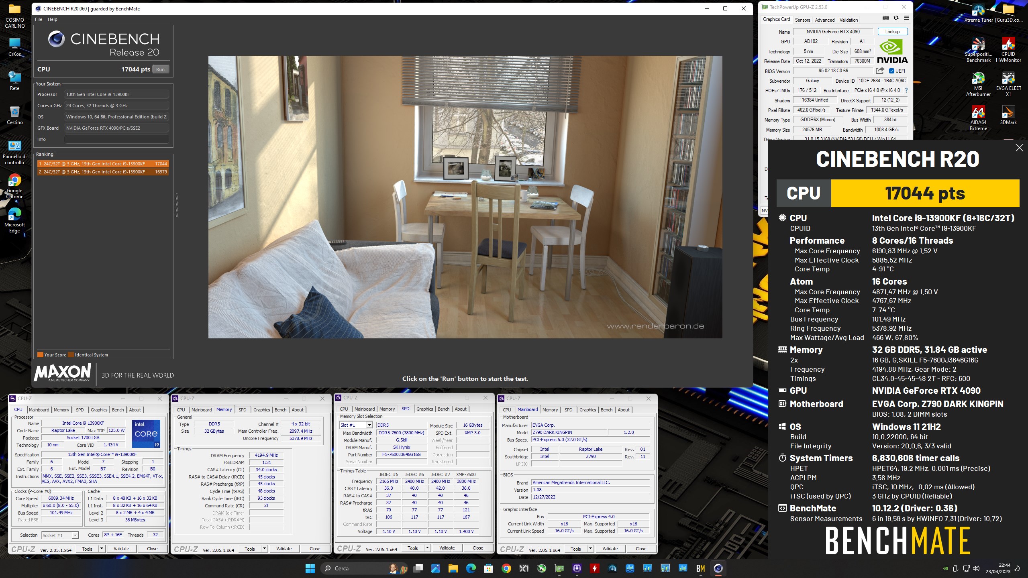
Task: Switch to the Sensors tab in GPU-Z
Action: [x=802, y=20]
